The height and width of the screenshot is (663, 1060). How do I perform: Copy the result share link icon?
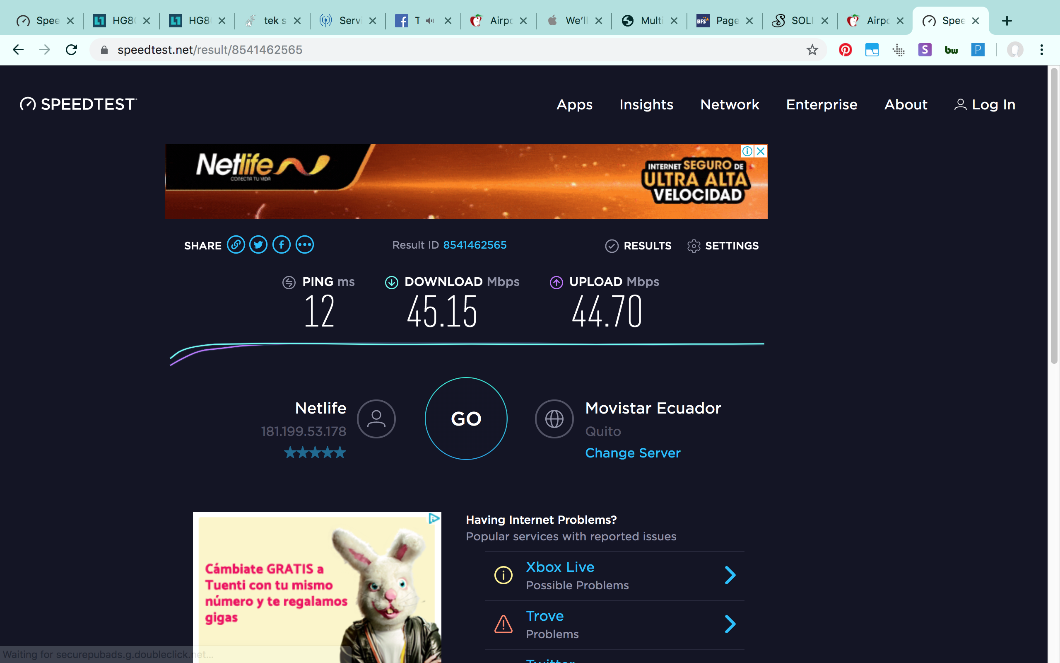pyautogui.click(x=236, y=244)
